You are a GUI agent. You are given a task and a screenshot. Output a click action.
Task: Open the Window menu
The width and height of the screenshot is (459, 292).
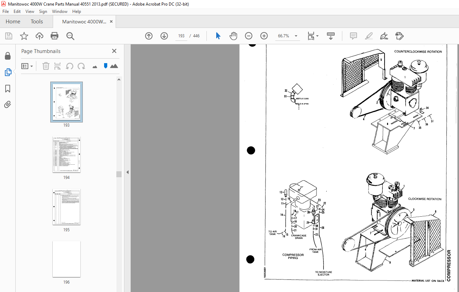[x=60, y=12]
